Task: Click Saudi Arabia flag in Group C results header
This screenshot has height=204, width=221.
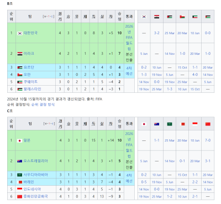Action: pos(170,124)
